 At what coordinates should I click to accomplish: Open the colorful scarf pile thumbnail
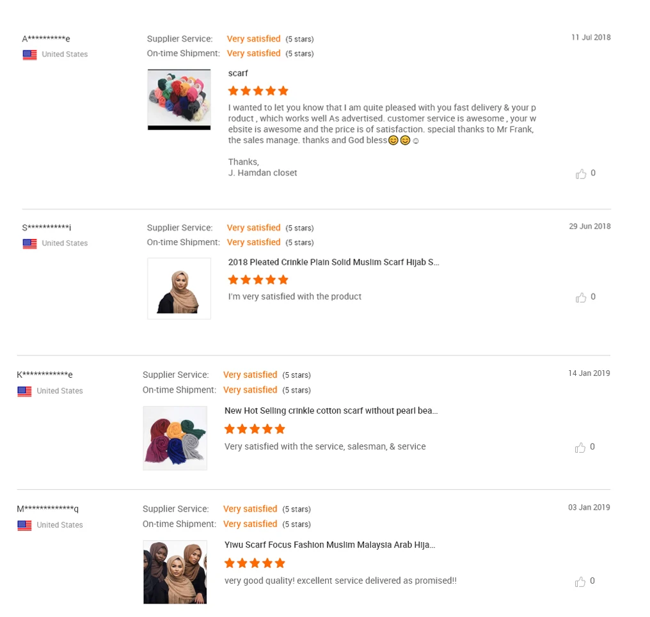tap(179, 100)
